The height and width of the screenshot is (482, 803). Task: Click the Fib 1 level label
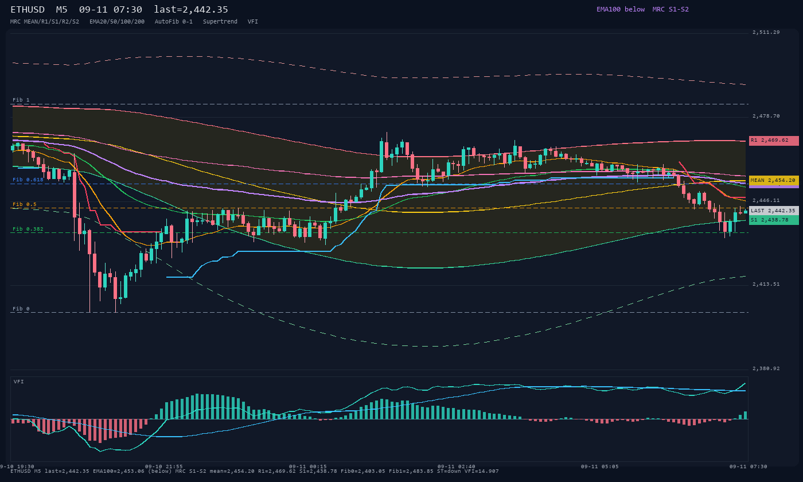pyautogui.click(x=21, y=100)
